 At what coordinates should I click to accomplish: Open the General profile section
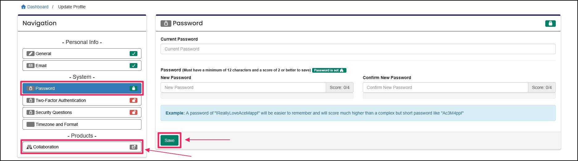point(82,54)
